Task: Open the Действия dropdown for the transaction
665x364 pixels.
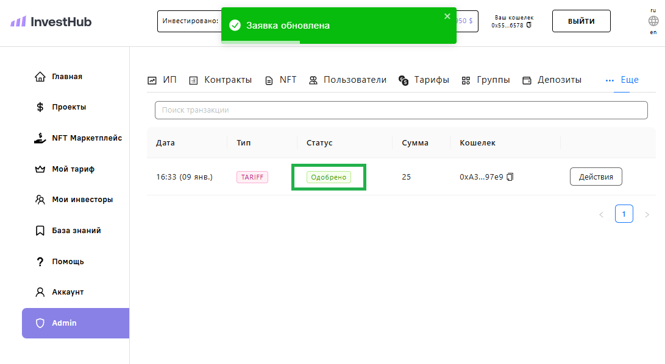Action: (x=596, y=177)
